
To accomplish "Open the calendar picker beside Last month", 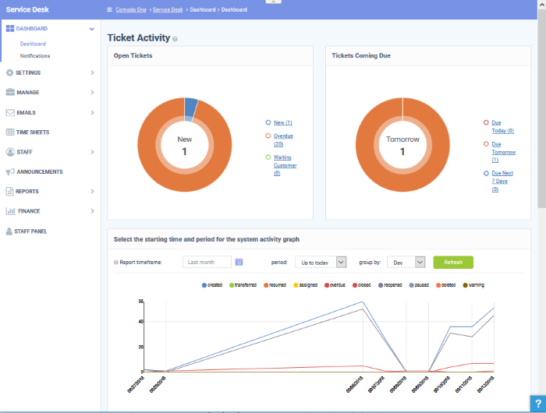I will (x=239, y=262).
